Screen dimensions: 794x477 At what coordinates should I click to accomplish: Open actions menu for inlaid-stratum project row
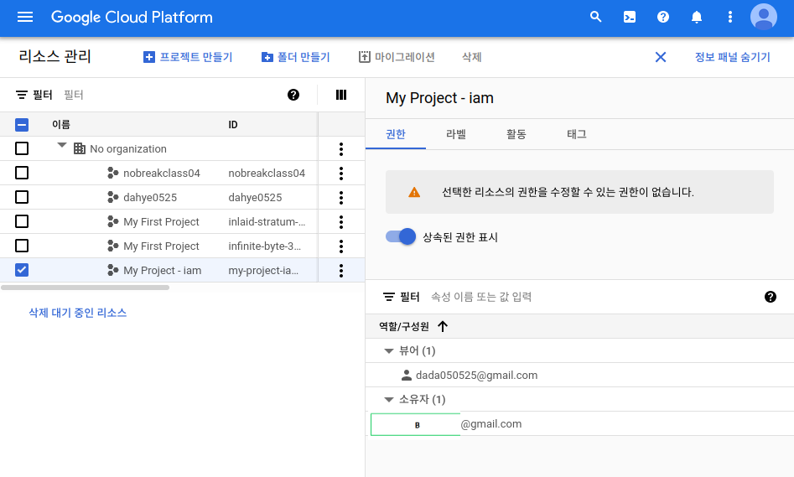click(x=341, y=222)
